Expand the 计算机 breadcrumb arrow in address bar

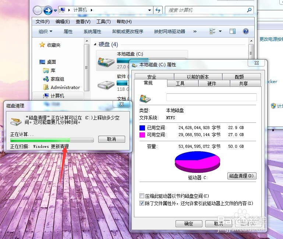tap(92, 10)
